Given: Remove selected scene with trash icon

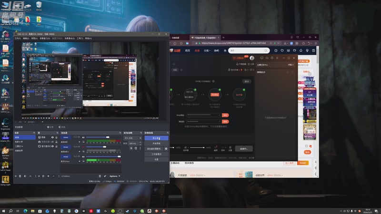Looking at the screenshot, I should (20, 176).
